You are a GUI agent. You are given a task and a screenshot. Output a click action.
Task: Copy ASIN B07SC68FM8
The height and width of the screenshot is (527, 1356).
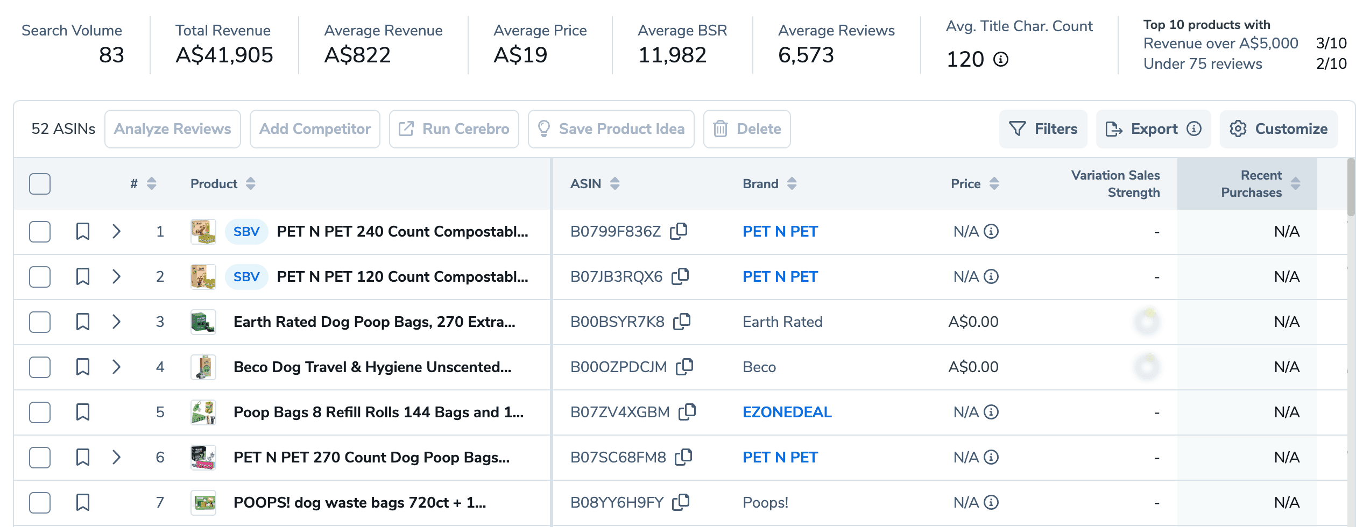click(x=683, y=457)
